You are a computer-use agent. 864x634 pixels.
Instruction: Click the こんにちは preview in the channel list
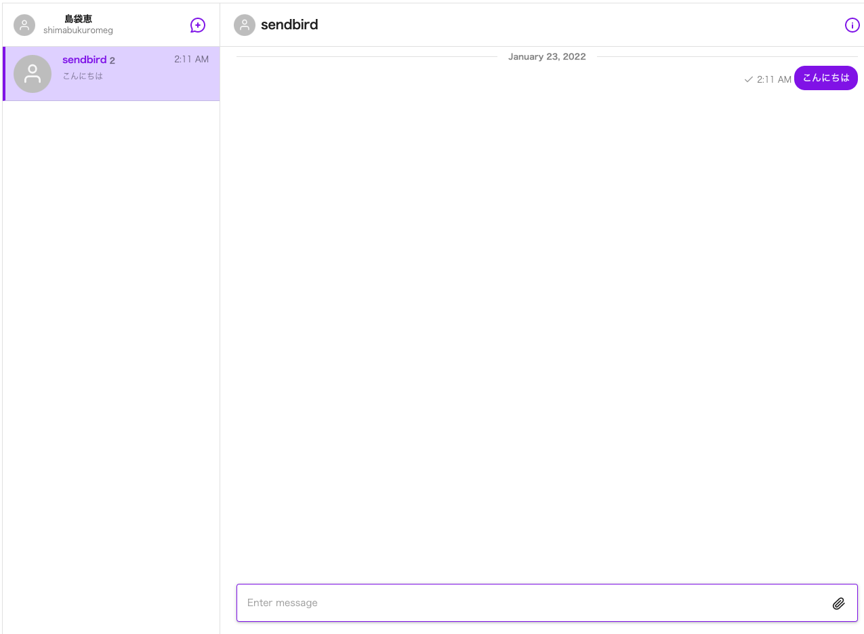coord(83,76)
